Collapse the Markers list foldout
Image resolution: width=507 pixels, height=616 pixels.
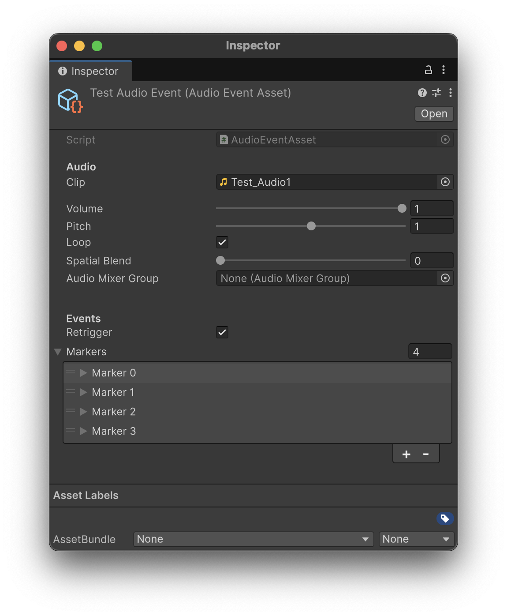pyautogui.click(x=58, y=352)
